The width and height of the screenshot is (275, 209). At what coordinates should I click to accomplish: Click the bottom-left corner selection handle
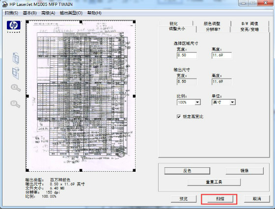(x=27, y=170)
